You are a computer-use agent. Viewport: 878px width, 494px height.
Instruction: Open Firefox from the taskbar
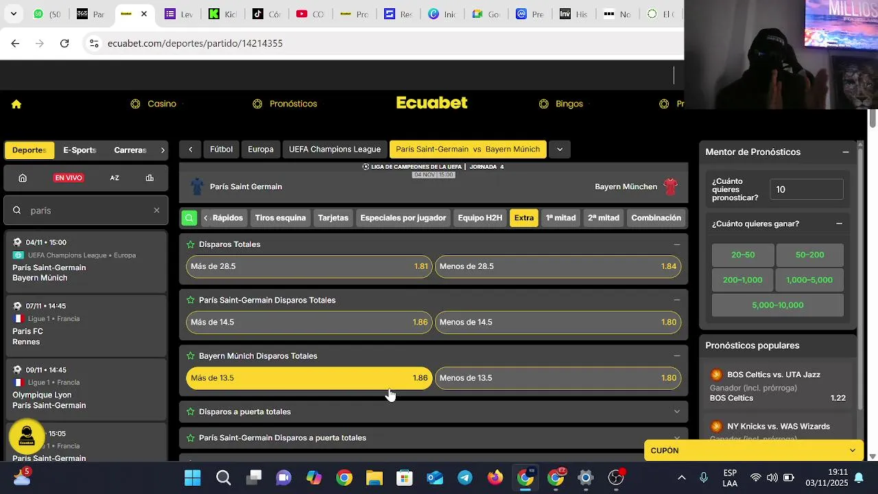495,478
